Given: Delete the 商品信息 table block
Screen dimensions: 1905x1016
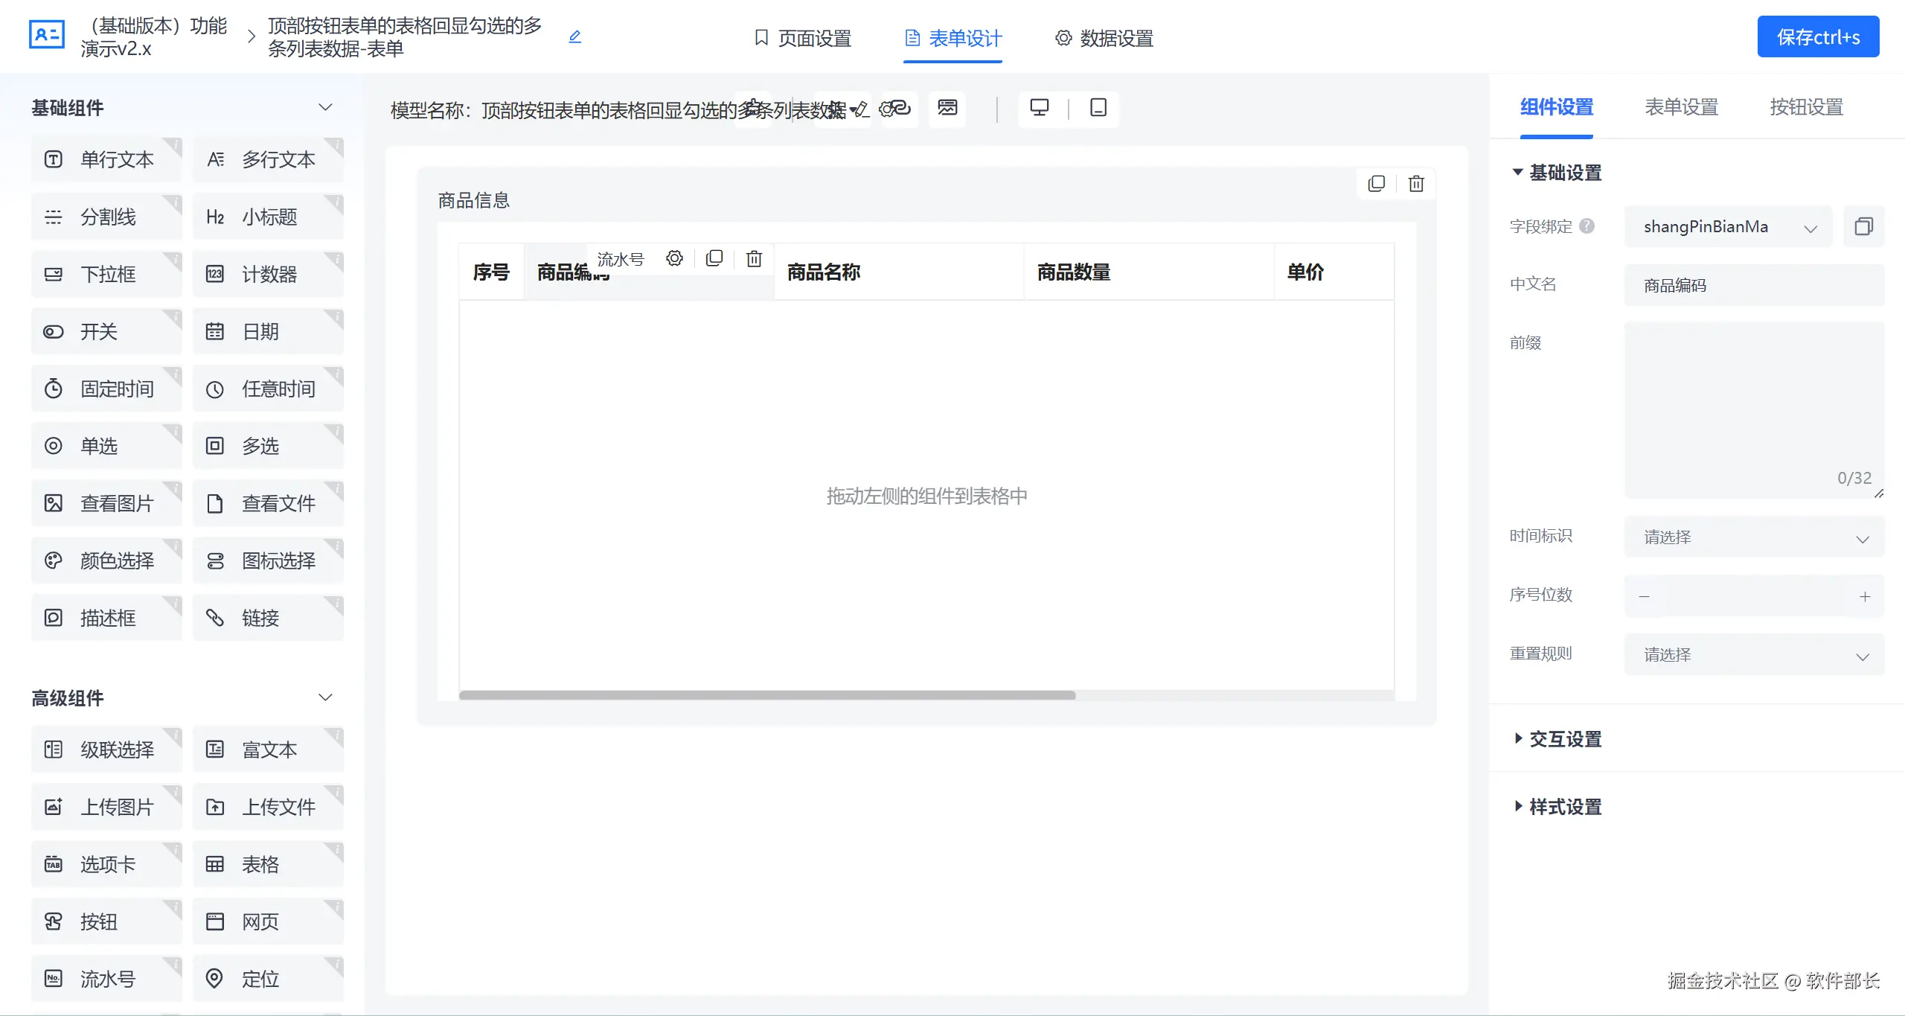Looking at the screenshot, I should point(1416,184).
